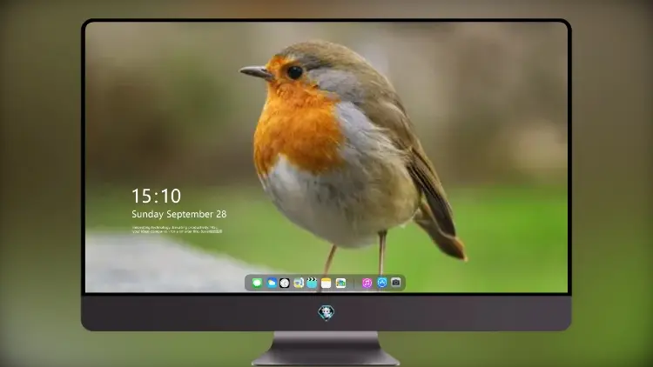The width and height of the screenshot is (653, 367).
Task: Open the blue App Store icon
Action: coord(382,283)
